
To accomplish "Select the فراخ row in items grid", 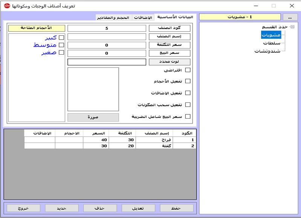I will [x=110, y=140].
